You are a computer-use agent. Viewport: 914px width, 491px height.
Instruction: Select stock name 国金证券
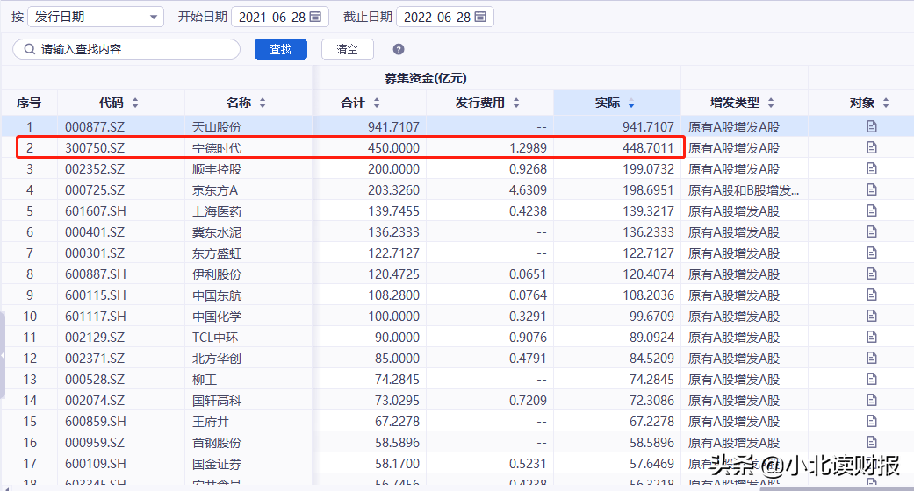click(x=217, y=464)
